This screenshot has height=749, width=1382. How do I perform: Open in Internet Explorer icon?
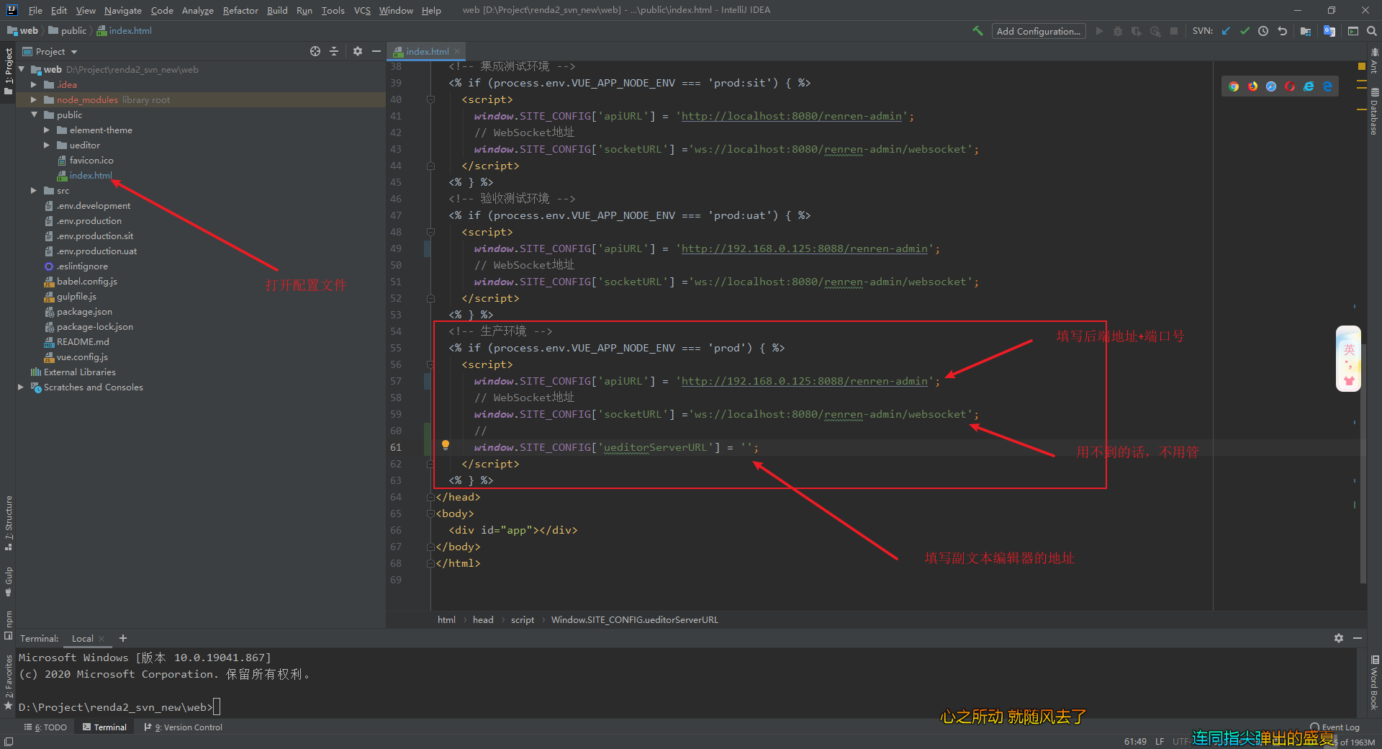pos(1309,86)
